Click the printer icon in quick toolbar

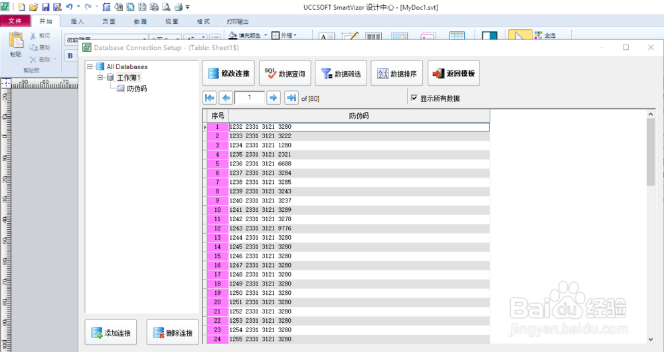coord(178,7)
